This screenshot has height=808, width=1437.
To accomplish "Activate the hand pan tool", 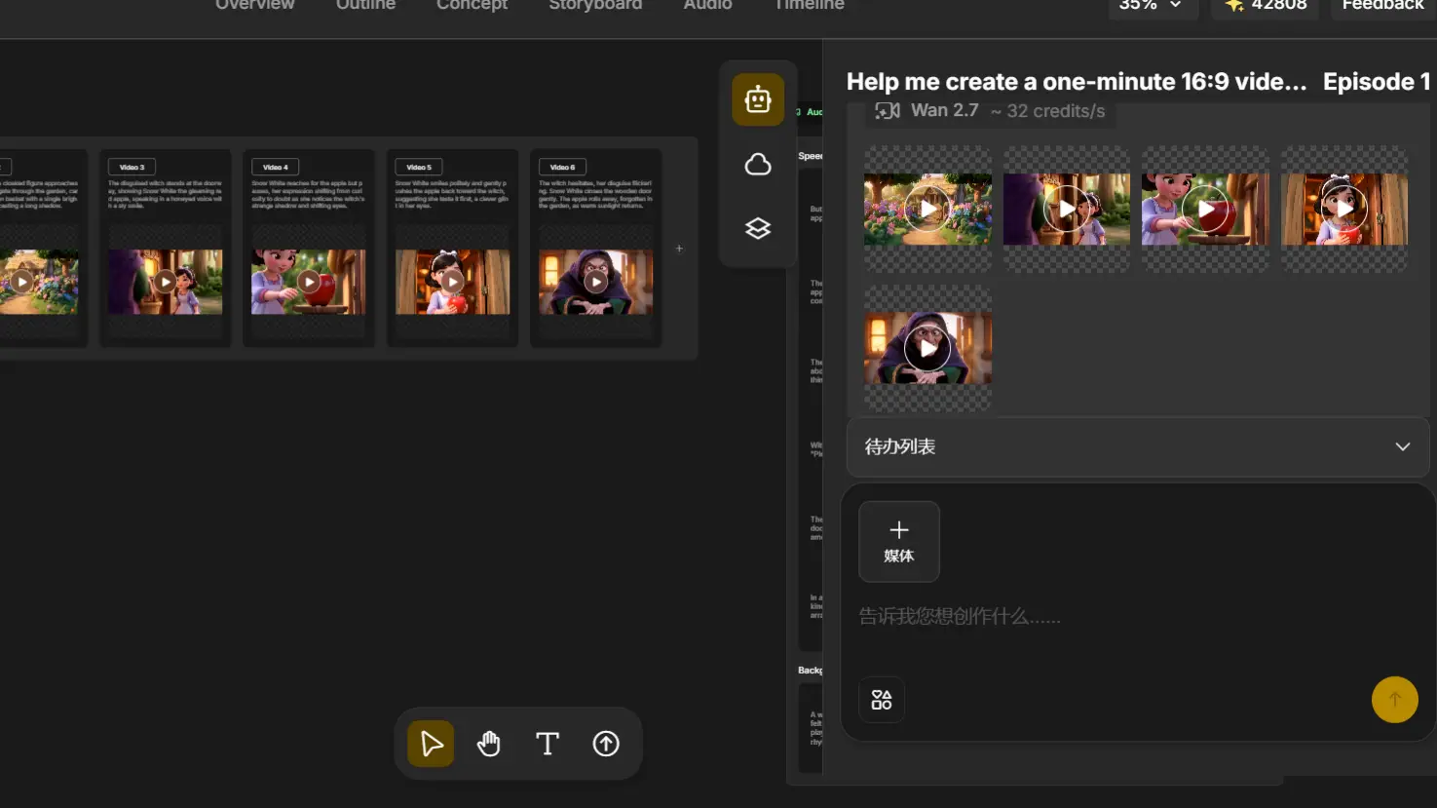I will pyautogui.click(x=489, y=744).
